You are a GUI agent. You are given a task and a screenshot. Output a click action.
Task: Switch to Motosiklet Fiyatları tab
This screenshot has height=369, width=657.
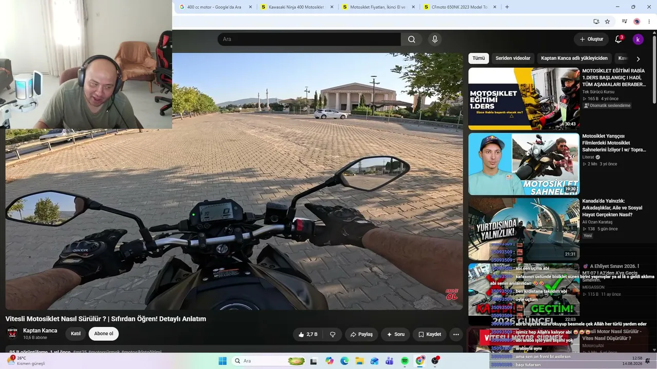pos(379,7)
